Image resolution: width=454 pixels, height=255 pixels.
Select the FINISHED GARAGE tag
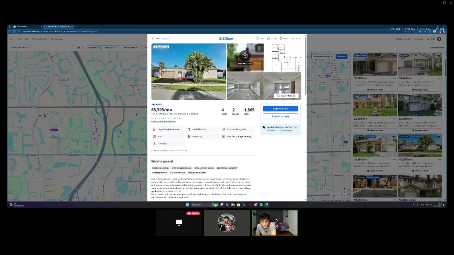160,168
